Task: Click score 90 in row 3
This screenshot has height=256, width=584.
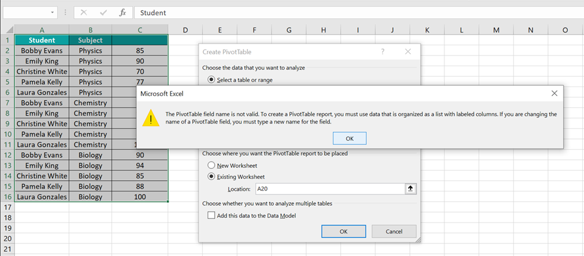Action: click(140, 61)
